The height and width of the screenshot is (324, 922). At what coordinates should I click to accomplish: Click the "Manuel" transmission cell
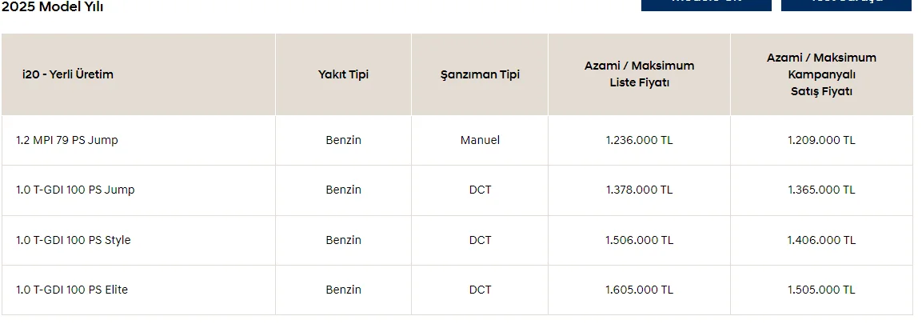[x=480, y=140]
